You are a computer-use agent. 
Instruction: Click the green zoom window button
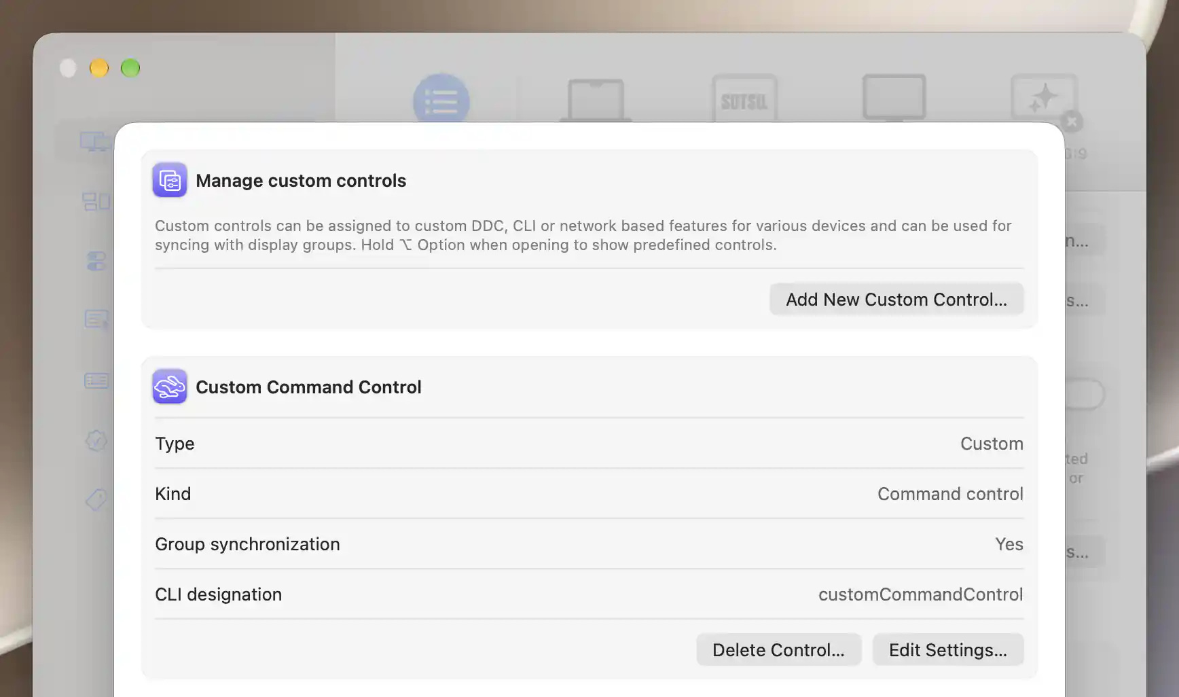point(130,68)
